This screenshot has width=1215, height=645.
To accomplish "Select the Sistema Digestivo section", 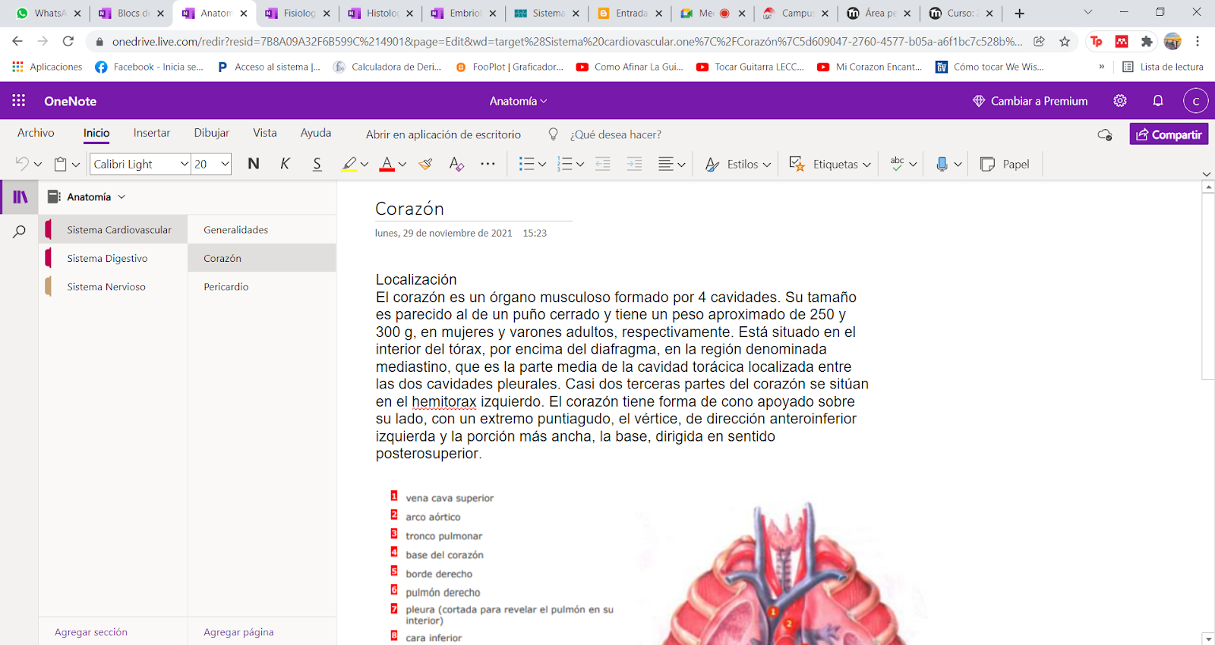I will click(x=114, y=258).
